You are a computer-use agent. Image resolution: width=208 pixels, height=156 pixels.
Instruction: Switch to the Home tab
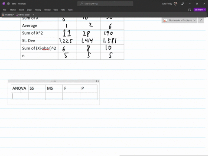coord(13,10)
